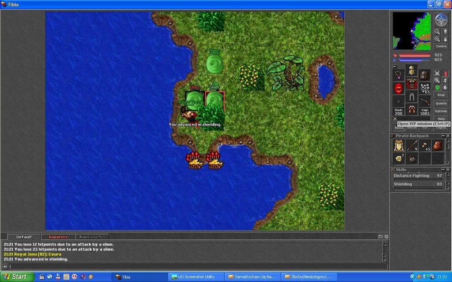Click the Help button
The height and width of the screenshot is (282, 452).
point(441,119)
